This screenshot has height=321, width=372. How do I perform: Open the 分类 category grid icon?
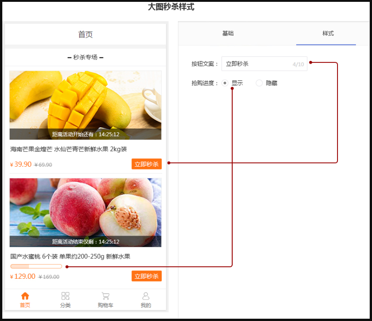click(x=65, y=296)
